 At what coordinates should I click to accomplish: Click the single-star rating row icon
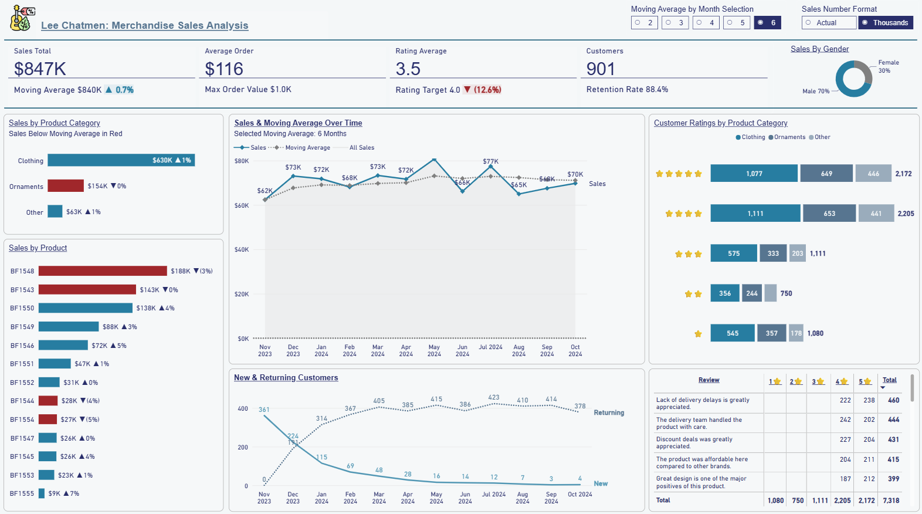point(698,334)
